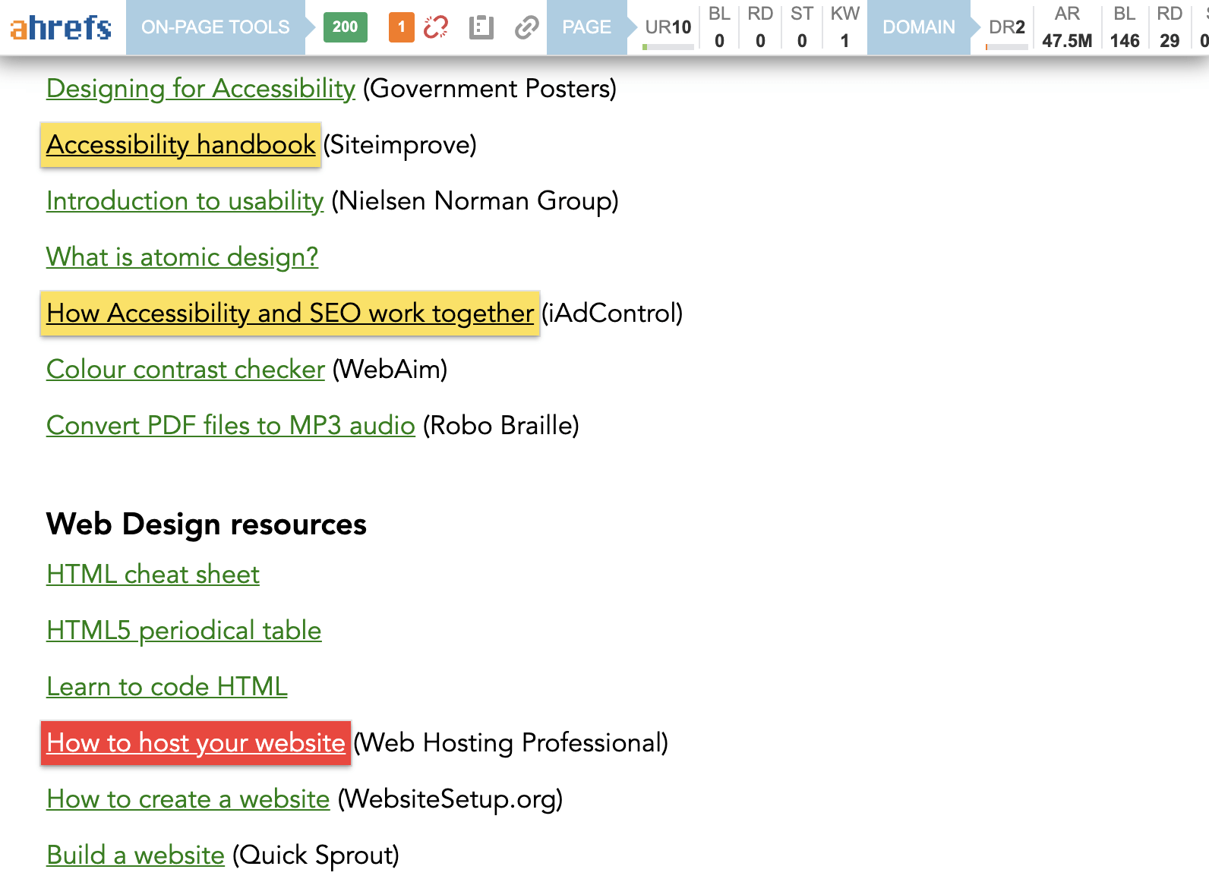Open the ON-PAGE TOOLS section

click(215, 27)
